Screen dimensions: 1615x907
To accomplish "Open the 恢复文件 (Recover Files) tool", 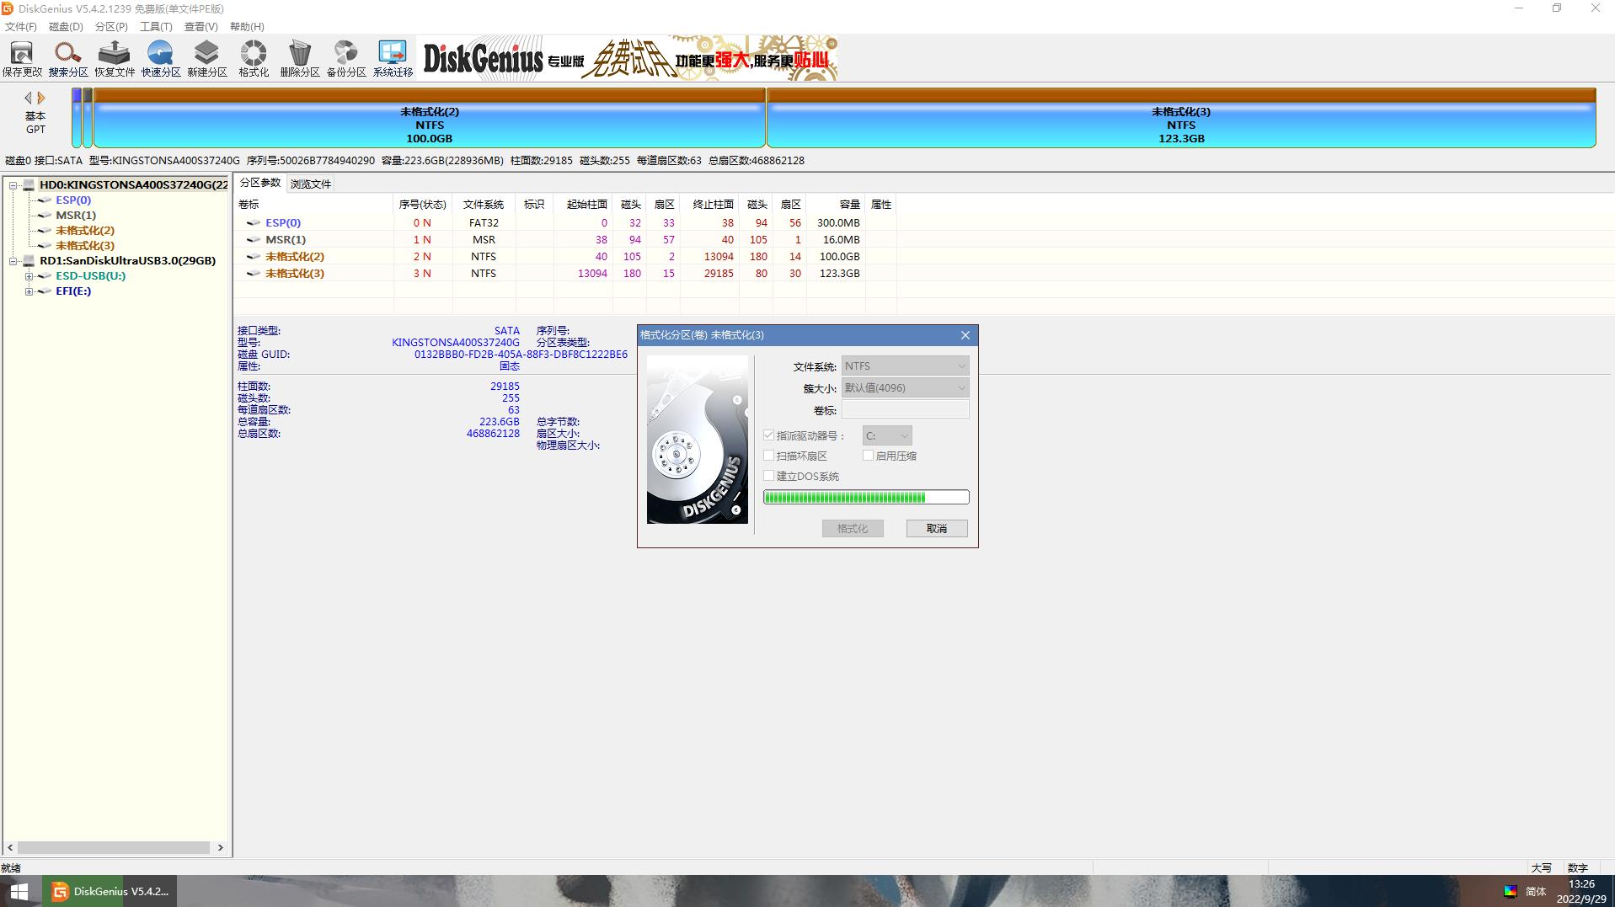I will (x=115, y=59).
